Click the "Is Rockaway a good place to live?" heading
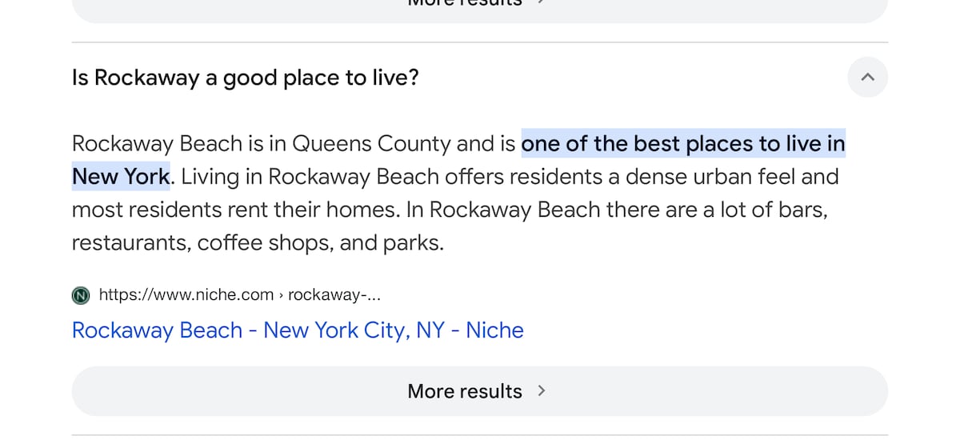The image size is (960, 444). pos(246,78)
